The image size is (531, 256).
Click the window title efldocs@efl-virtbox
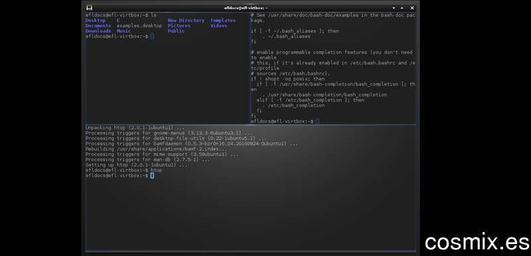click(246, 8)
